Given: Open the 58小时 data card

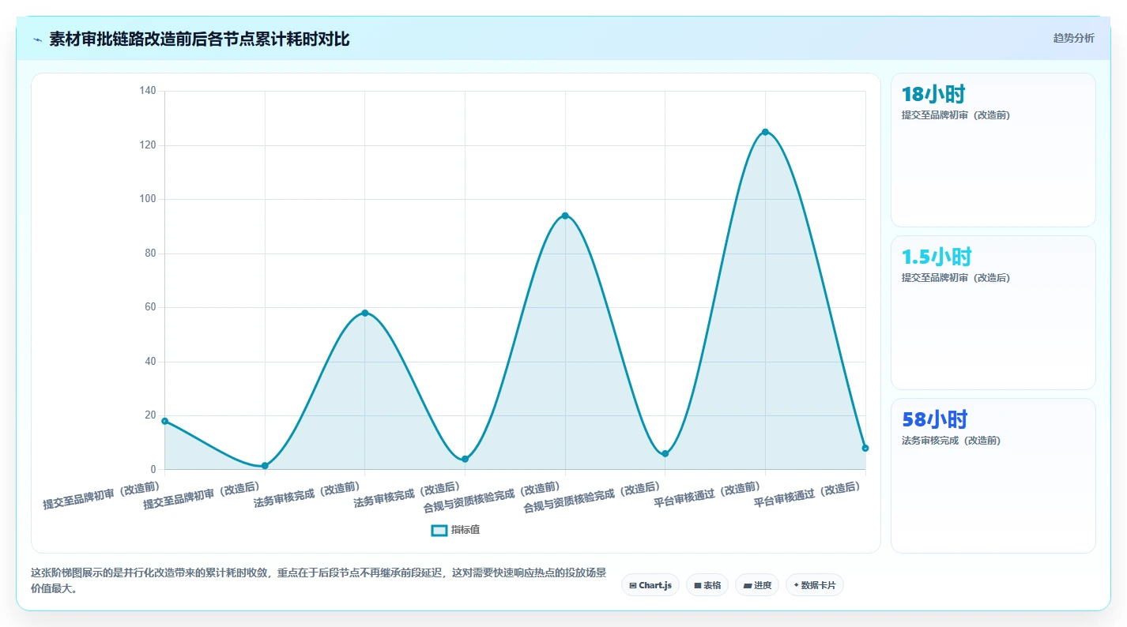Looking at the screenshot, I should pyautogui.click(x=993, y=475).
